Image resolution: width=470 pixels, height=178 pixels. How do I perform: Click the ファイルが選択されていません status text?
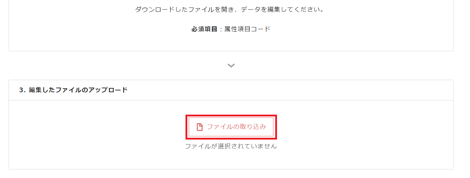[x=231, y=146]
